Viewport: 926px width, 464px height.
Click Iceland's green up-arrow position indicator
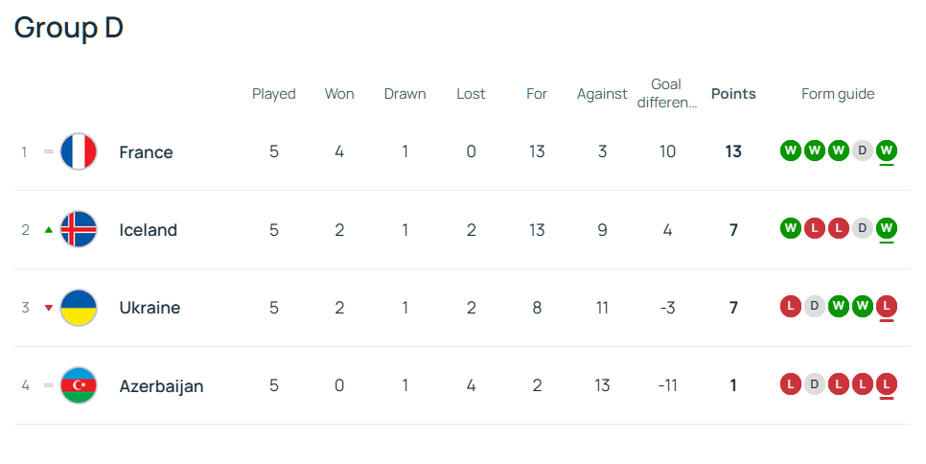coord(49,230)
